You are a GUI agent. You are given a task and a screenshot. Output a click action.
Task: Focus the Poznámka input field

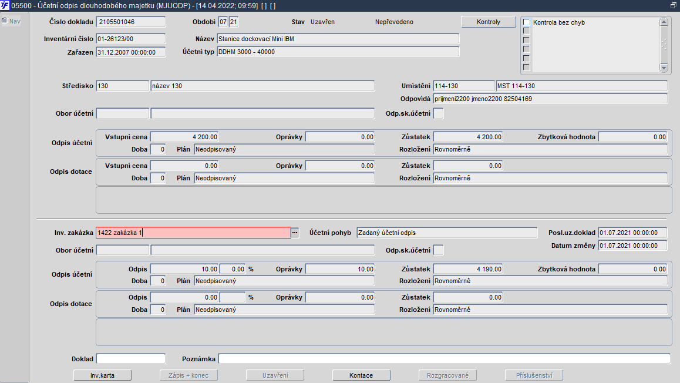point(445,359)
